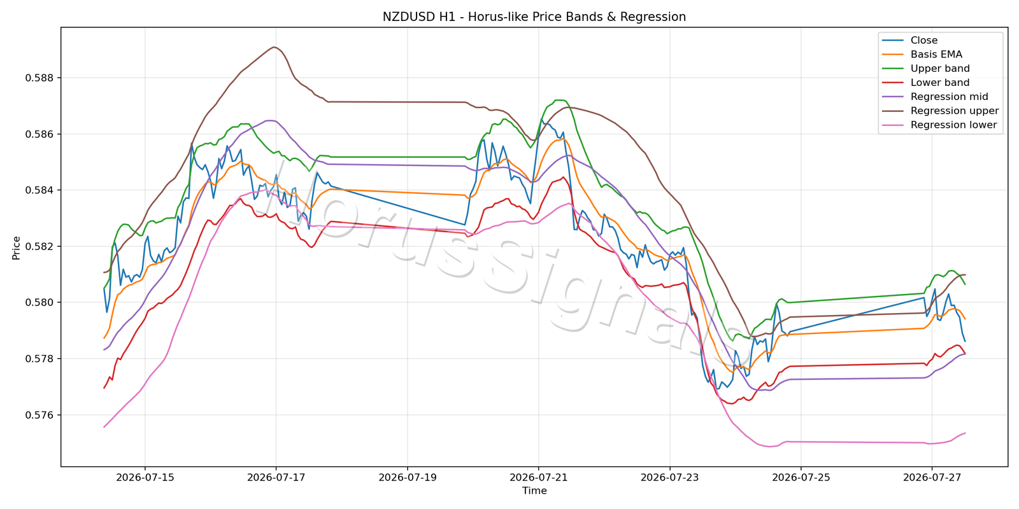1019x509 pixels.
Task: Click the Price y-axis label
Action: pyautogui.click(x=17, y=248)
